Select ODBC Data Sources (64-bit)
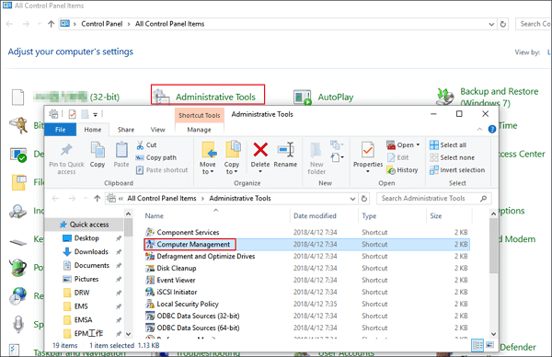The height and width of the screenshot is (357, 552). click(198, 328)
